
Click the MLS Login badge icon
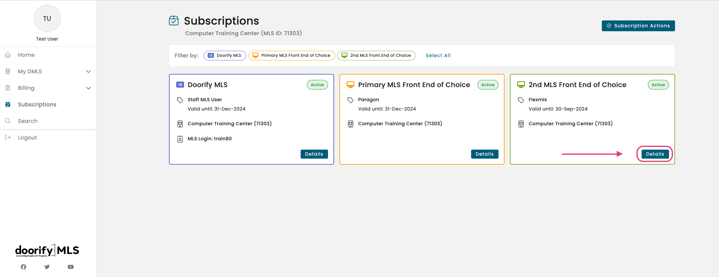180,139
